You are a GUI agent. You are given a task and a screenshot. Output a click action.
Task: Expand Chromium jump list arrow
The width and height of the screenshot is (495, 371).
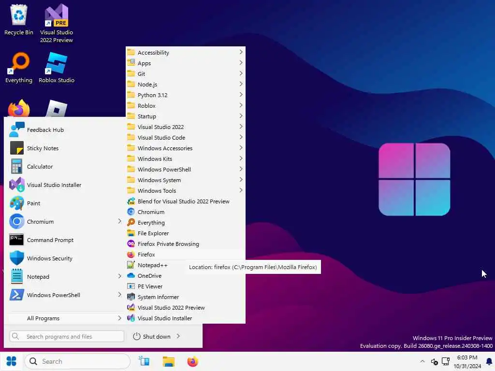click(120, 221)
